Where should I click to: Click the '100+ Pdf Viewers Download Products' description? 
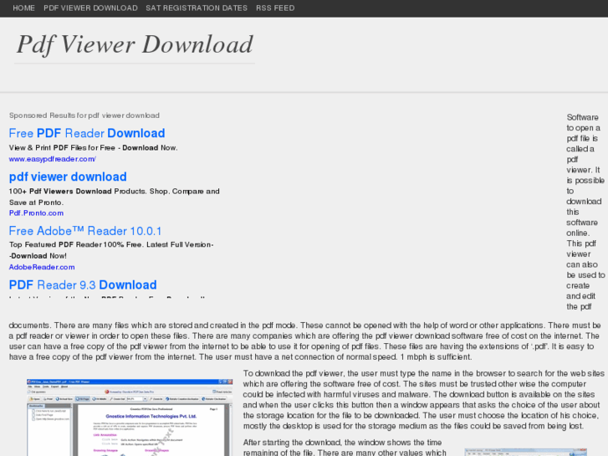tap(114, 197)
